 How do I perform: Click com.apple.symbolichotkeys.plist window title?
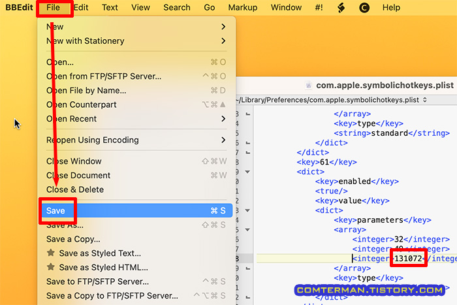(x=385, y=85)
